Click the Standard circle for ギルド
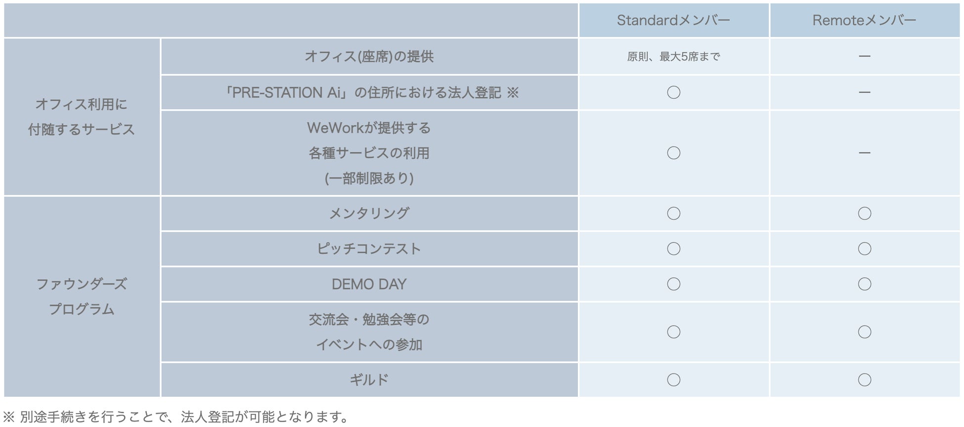Viewport: 964px width, 427px height. click(673, 380)
